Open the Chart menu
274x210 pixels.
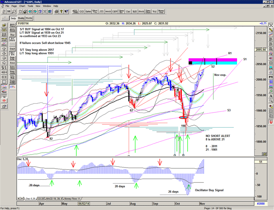(22, 6)
